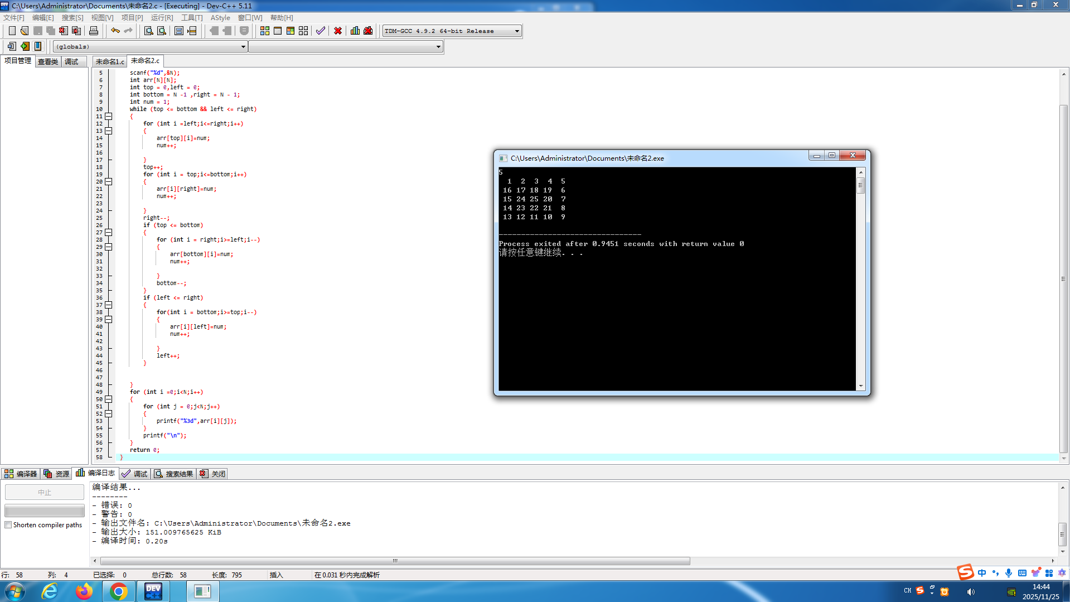
Task: Open the 运行[R] menu
Action: click(162, 18)
